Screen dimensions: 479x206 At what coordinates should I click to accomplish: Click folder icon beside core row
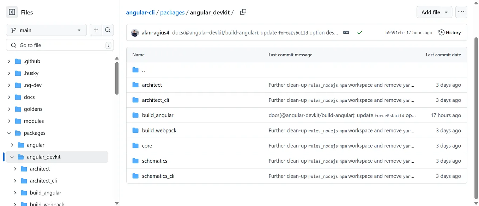coord(135,145)
